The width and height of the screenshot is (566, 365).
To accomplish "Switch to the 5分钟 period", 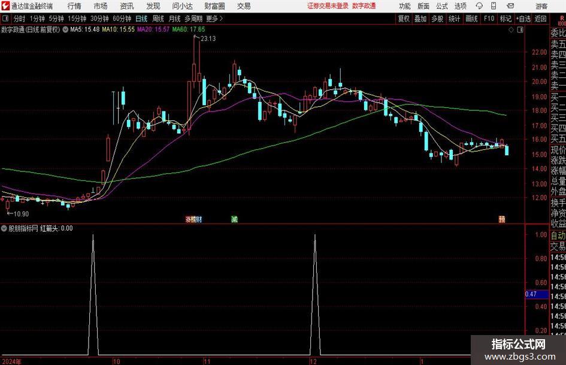I will point(56,19).
